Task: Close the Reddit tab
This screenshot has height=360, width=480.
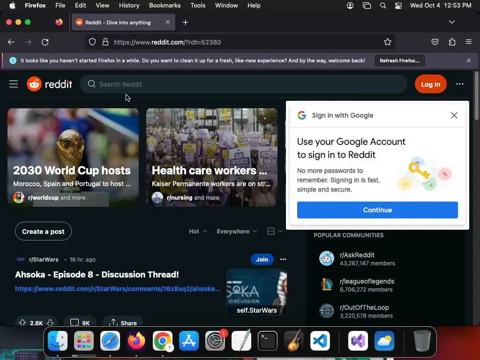Action: [x=167, y=22]
